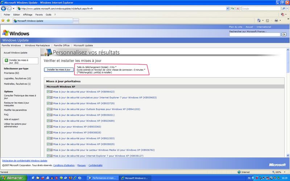Expand details for KB938829
Image resolution: width=290 pixels, height=181 pixels.
click(51, 144)
